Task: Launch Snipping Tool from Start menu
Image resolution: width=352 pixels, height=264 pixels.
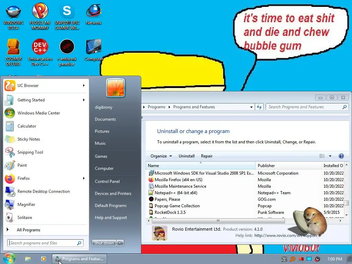Action: pyautogui.click(x=45, y=152)
